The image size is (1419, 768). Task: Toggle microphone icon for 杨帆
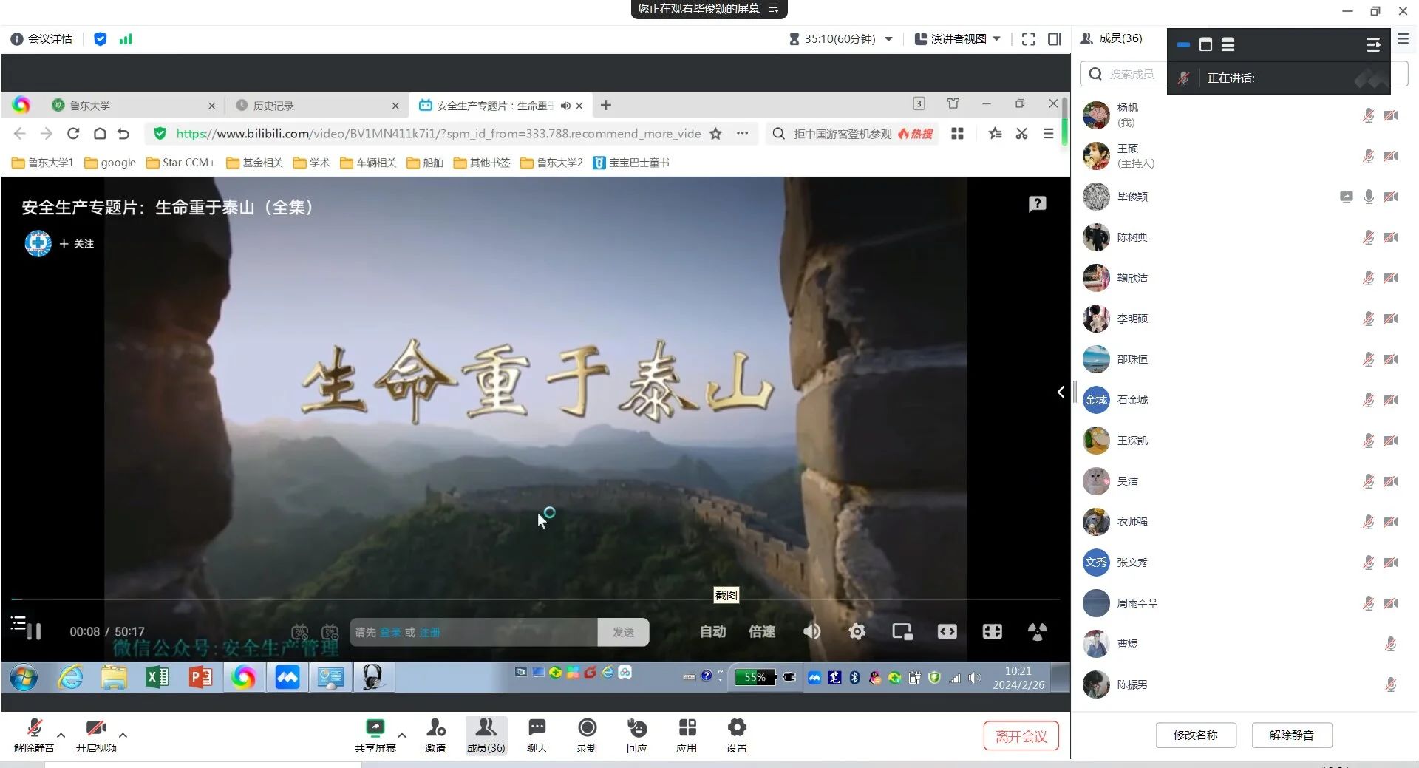coord(1368,115)
